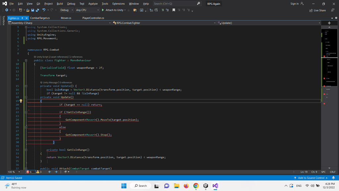Click the Navigate Backward arrow icon

(x=7, y=10)
